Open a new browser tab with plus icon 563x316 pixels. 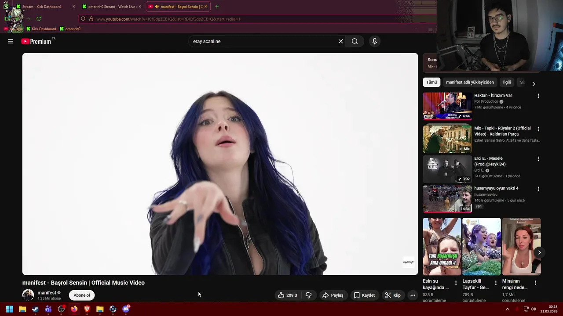216,7
